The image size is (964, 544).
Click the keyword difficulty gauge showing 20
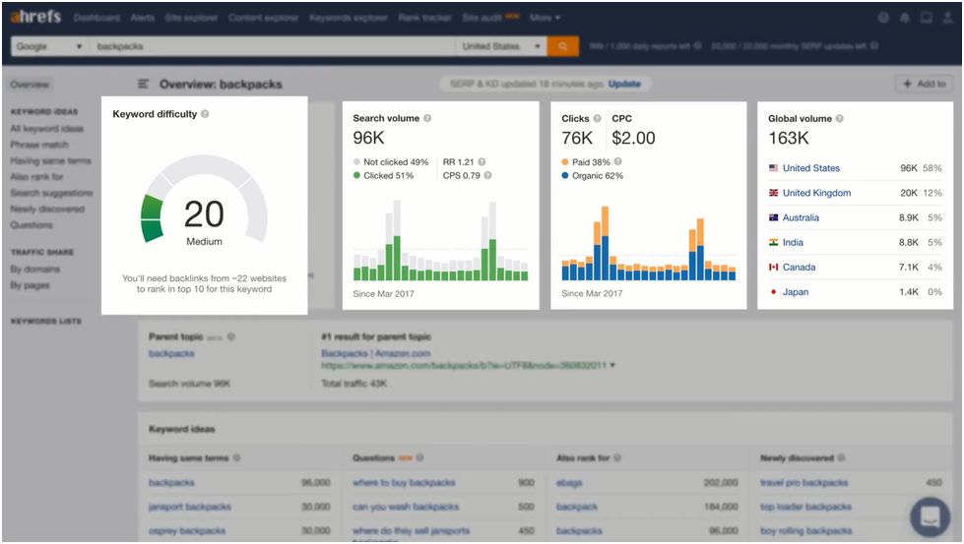pos(204,200)
